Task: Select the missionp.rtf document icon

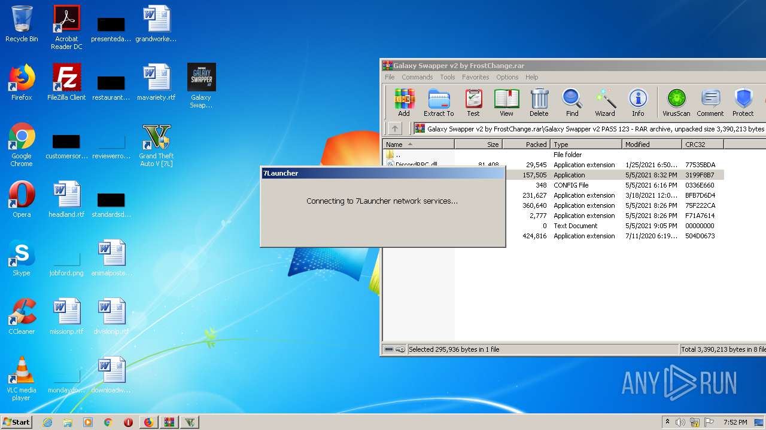Action: coord(66,317)
